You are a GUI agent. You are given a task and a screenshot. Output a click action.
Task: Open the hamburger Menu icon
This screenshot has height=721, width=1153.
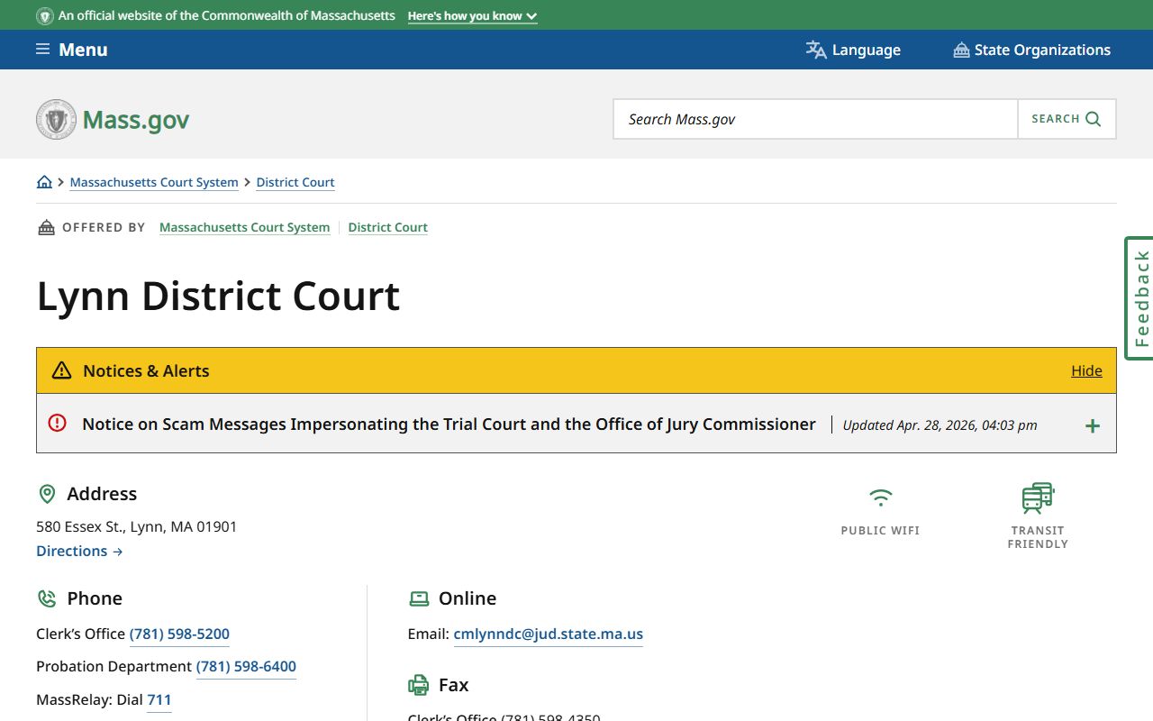[x=42, y=50]
